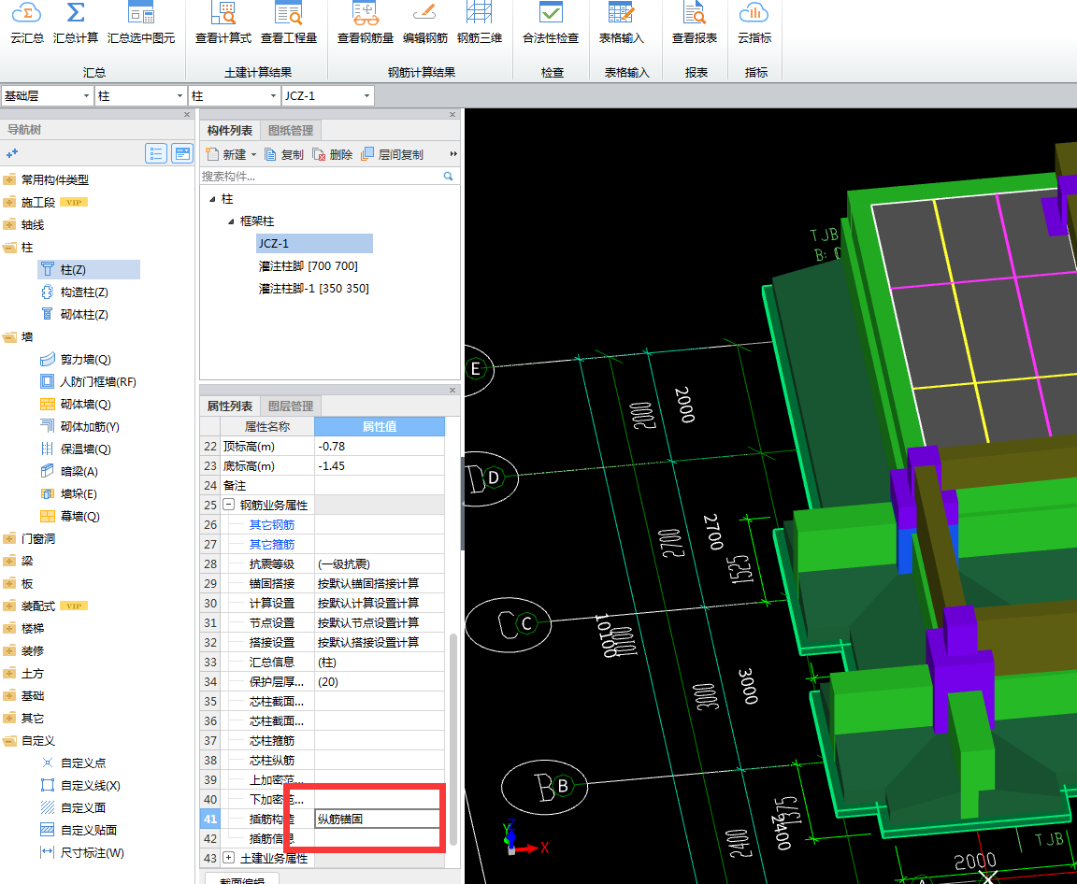Expand 施工段 folder
The image size is (1077, 884).
point(9,203)
